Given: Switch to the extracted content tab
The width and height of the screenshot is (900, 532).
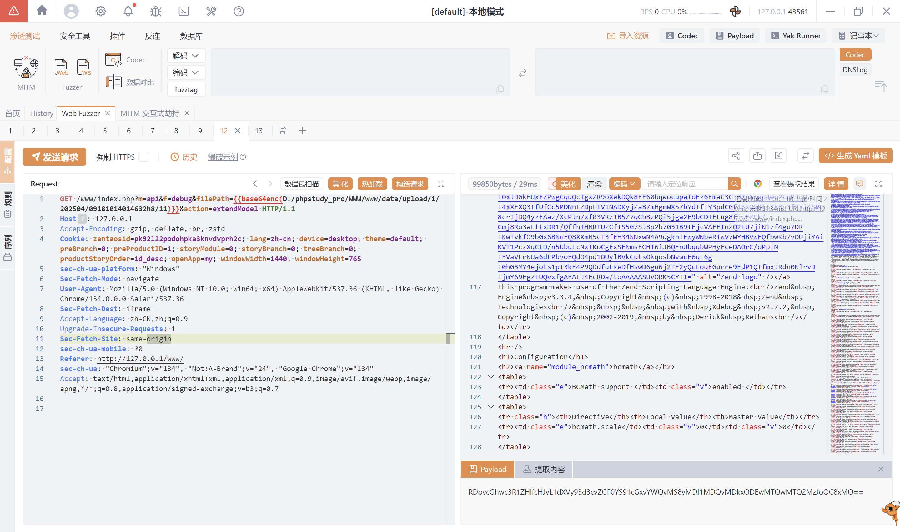Looking at the screenshot, I should coord(543,469).
